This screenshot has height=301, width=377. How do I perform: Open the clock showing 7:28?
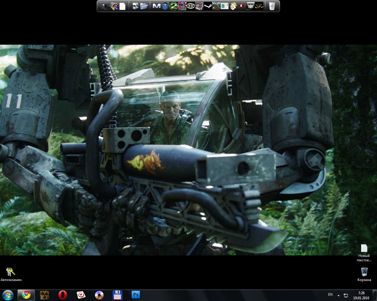(x=361, y=295)
